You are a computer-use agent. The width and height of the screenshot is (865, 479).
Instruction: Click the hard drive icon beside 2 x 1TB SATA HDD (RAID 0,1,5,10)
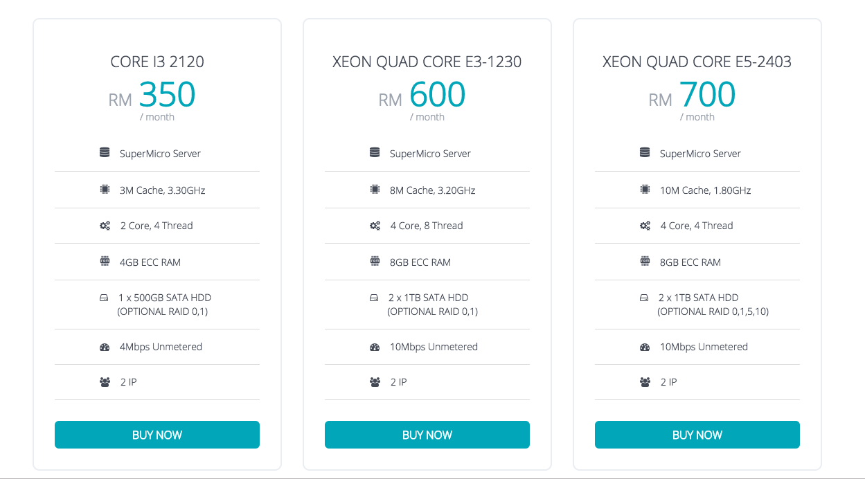(x=645, y=298)
